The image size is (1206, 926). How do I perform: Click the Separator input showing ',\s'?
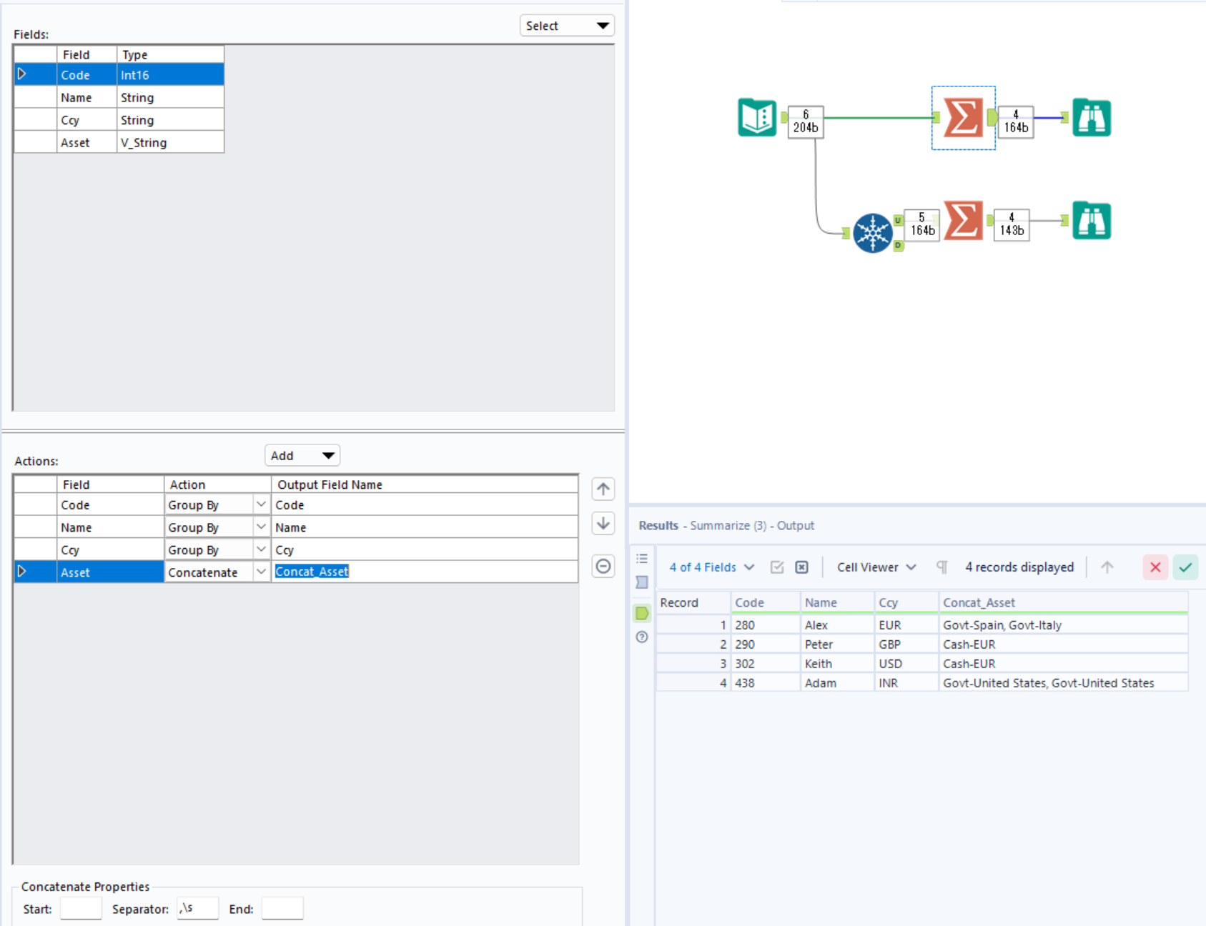click(x=197, y=908)
